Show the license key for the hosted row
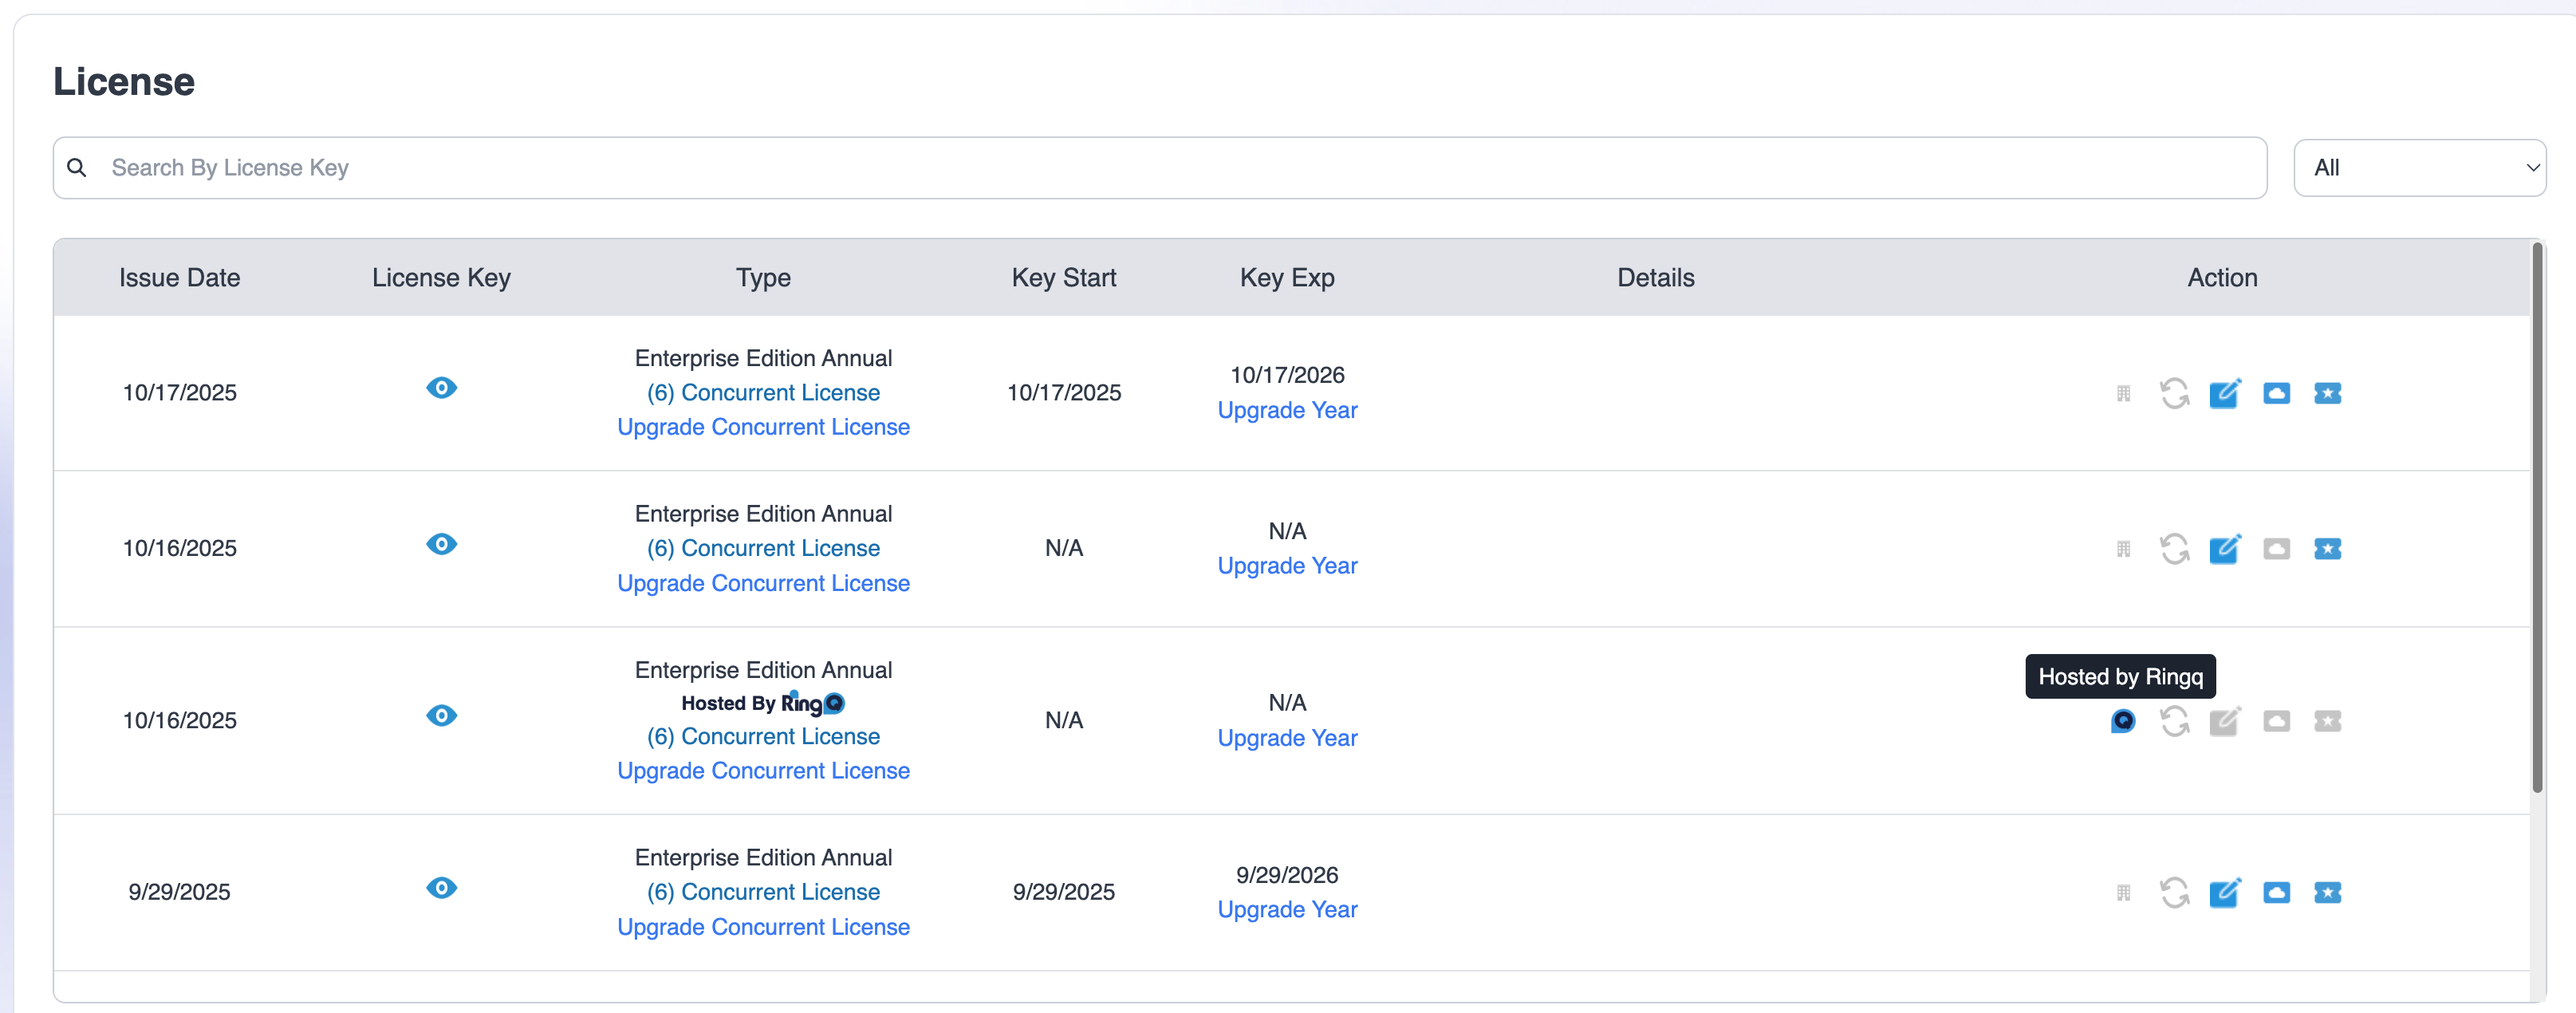This screenshot has width=2576, height=1013. [441, 715]
